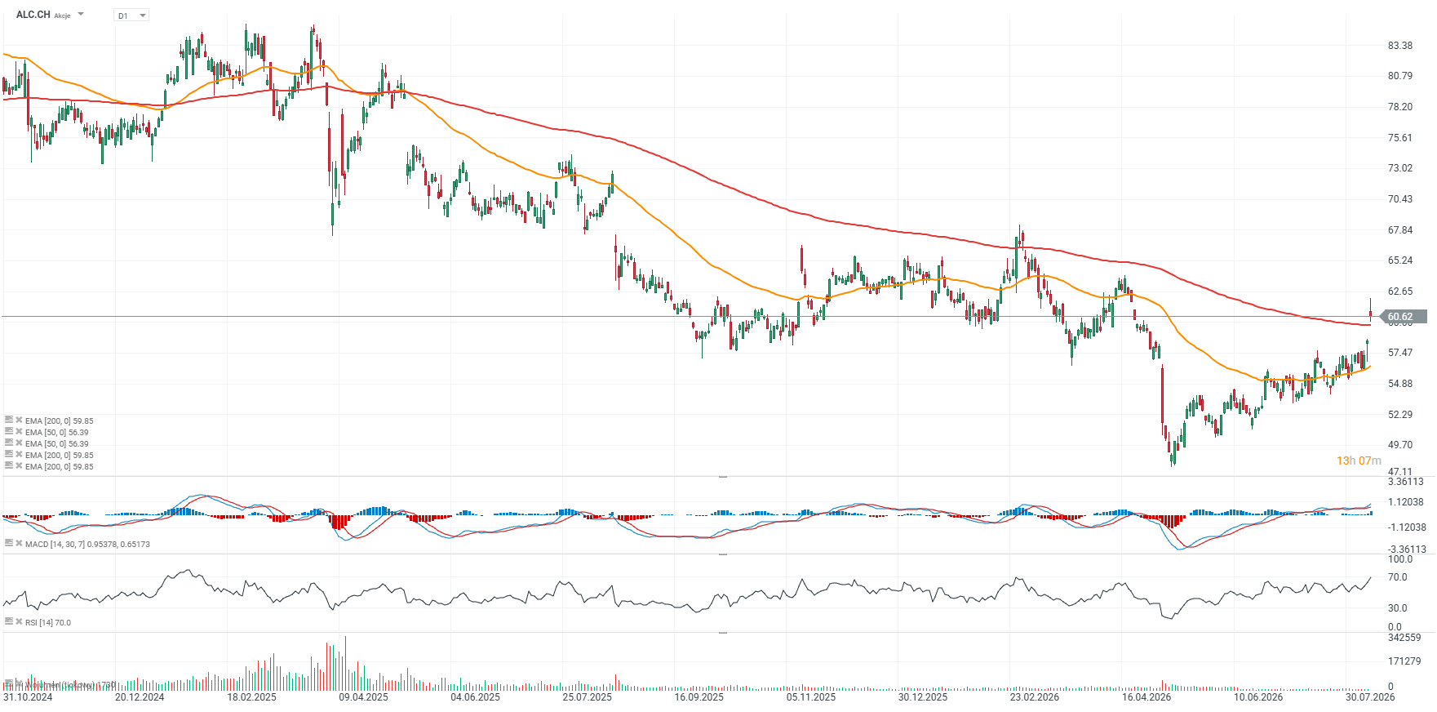Open Wolumen (tickowy) indicator settings
Image resolution: width=1437 pixels, height=712 pixels.
pyautogui.click(x=8, y=683)
